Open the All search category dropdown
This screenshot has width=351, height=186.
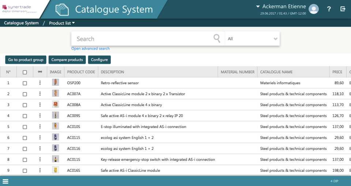click(252, 39)
